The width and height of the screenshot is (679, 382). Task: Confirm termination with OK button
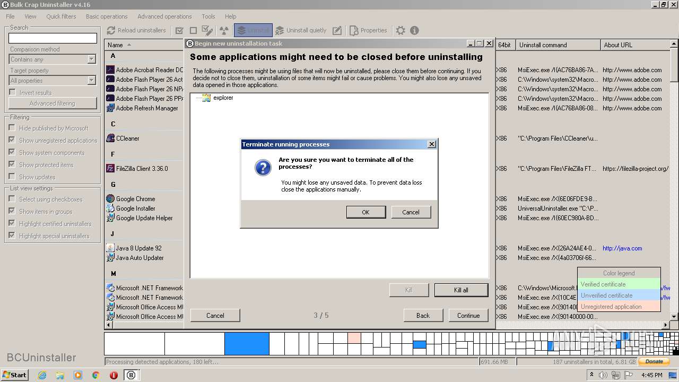[x=365, y=212]
